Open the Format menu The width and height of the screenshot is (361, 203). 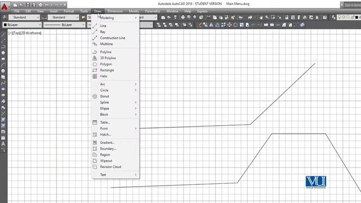point(69,11)
